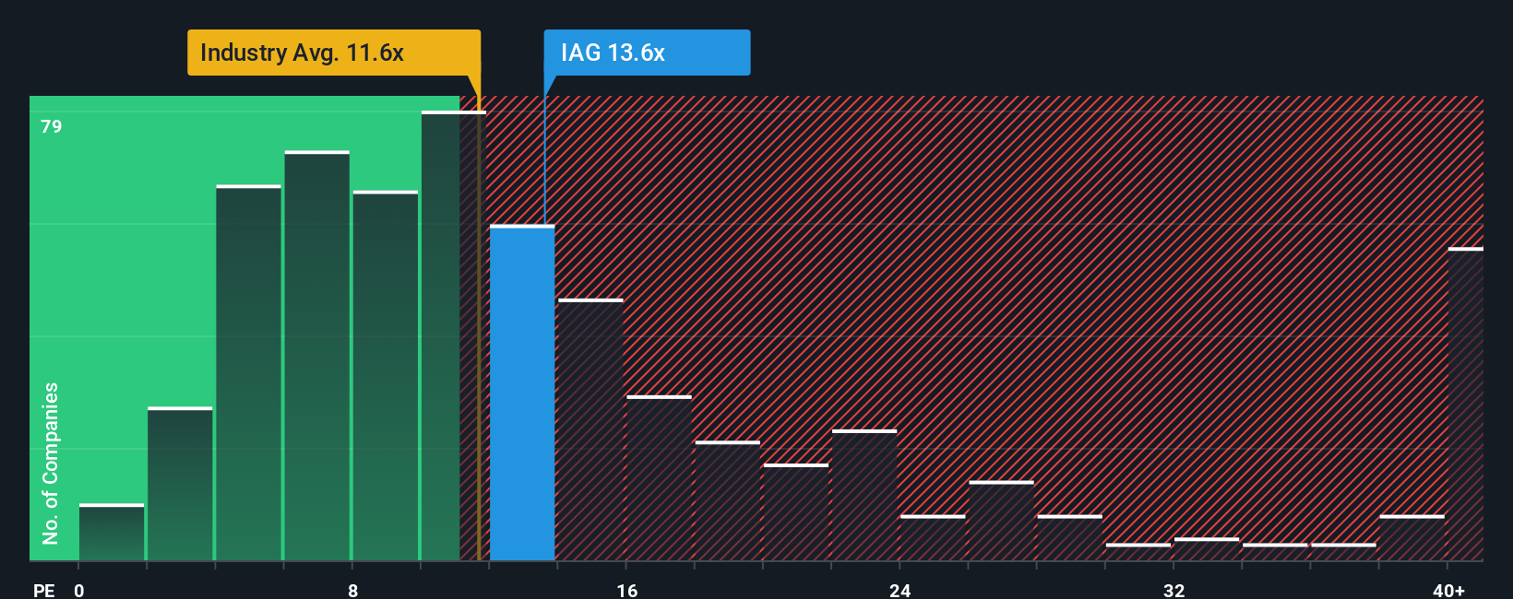Click the Industry Avg. 11.6x label
Image resolution: width=1513 pixels, height=599 pixels.
(x=334, y=53)
